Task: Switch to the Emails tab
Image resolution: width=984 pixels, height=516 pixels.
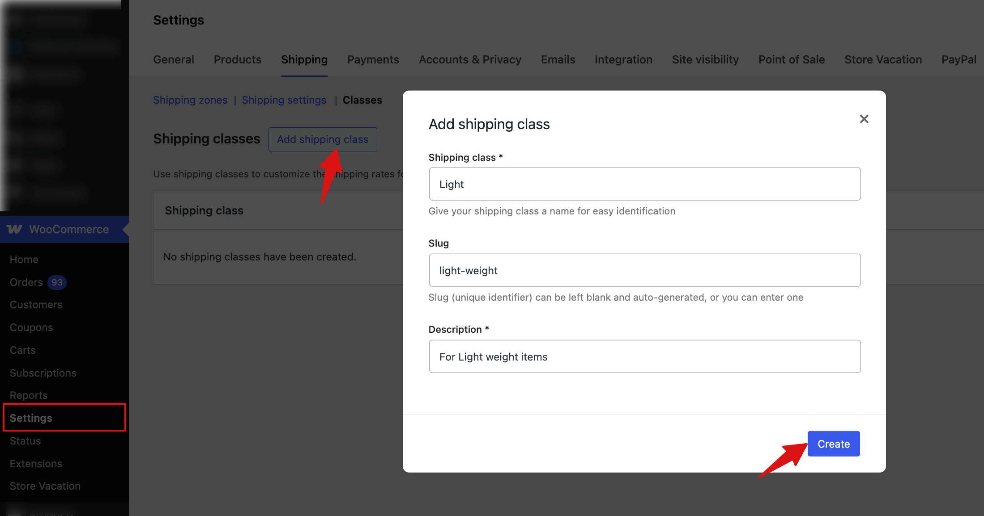Action: pyautogui.click(x=558, y=59)
